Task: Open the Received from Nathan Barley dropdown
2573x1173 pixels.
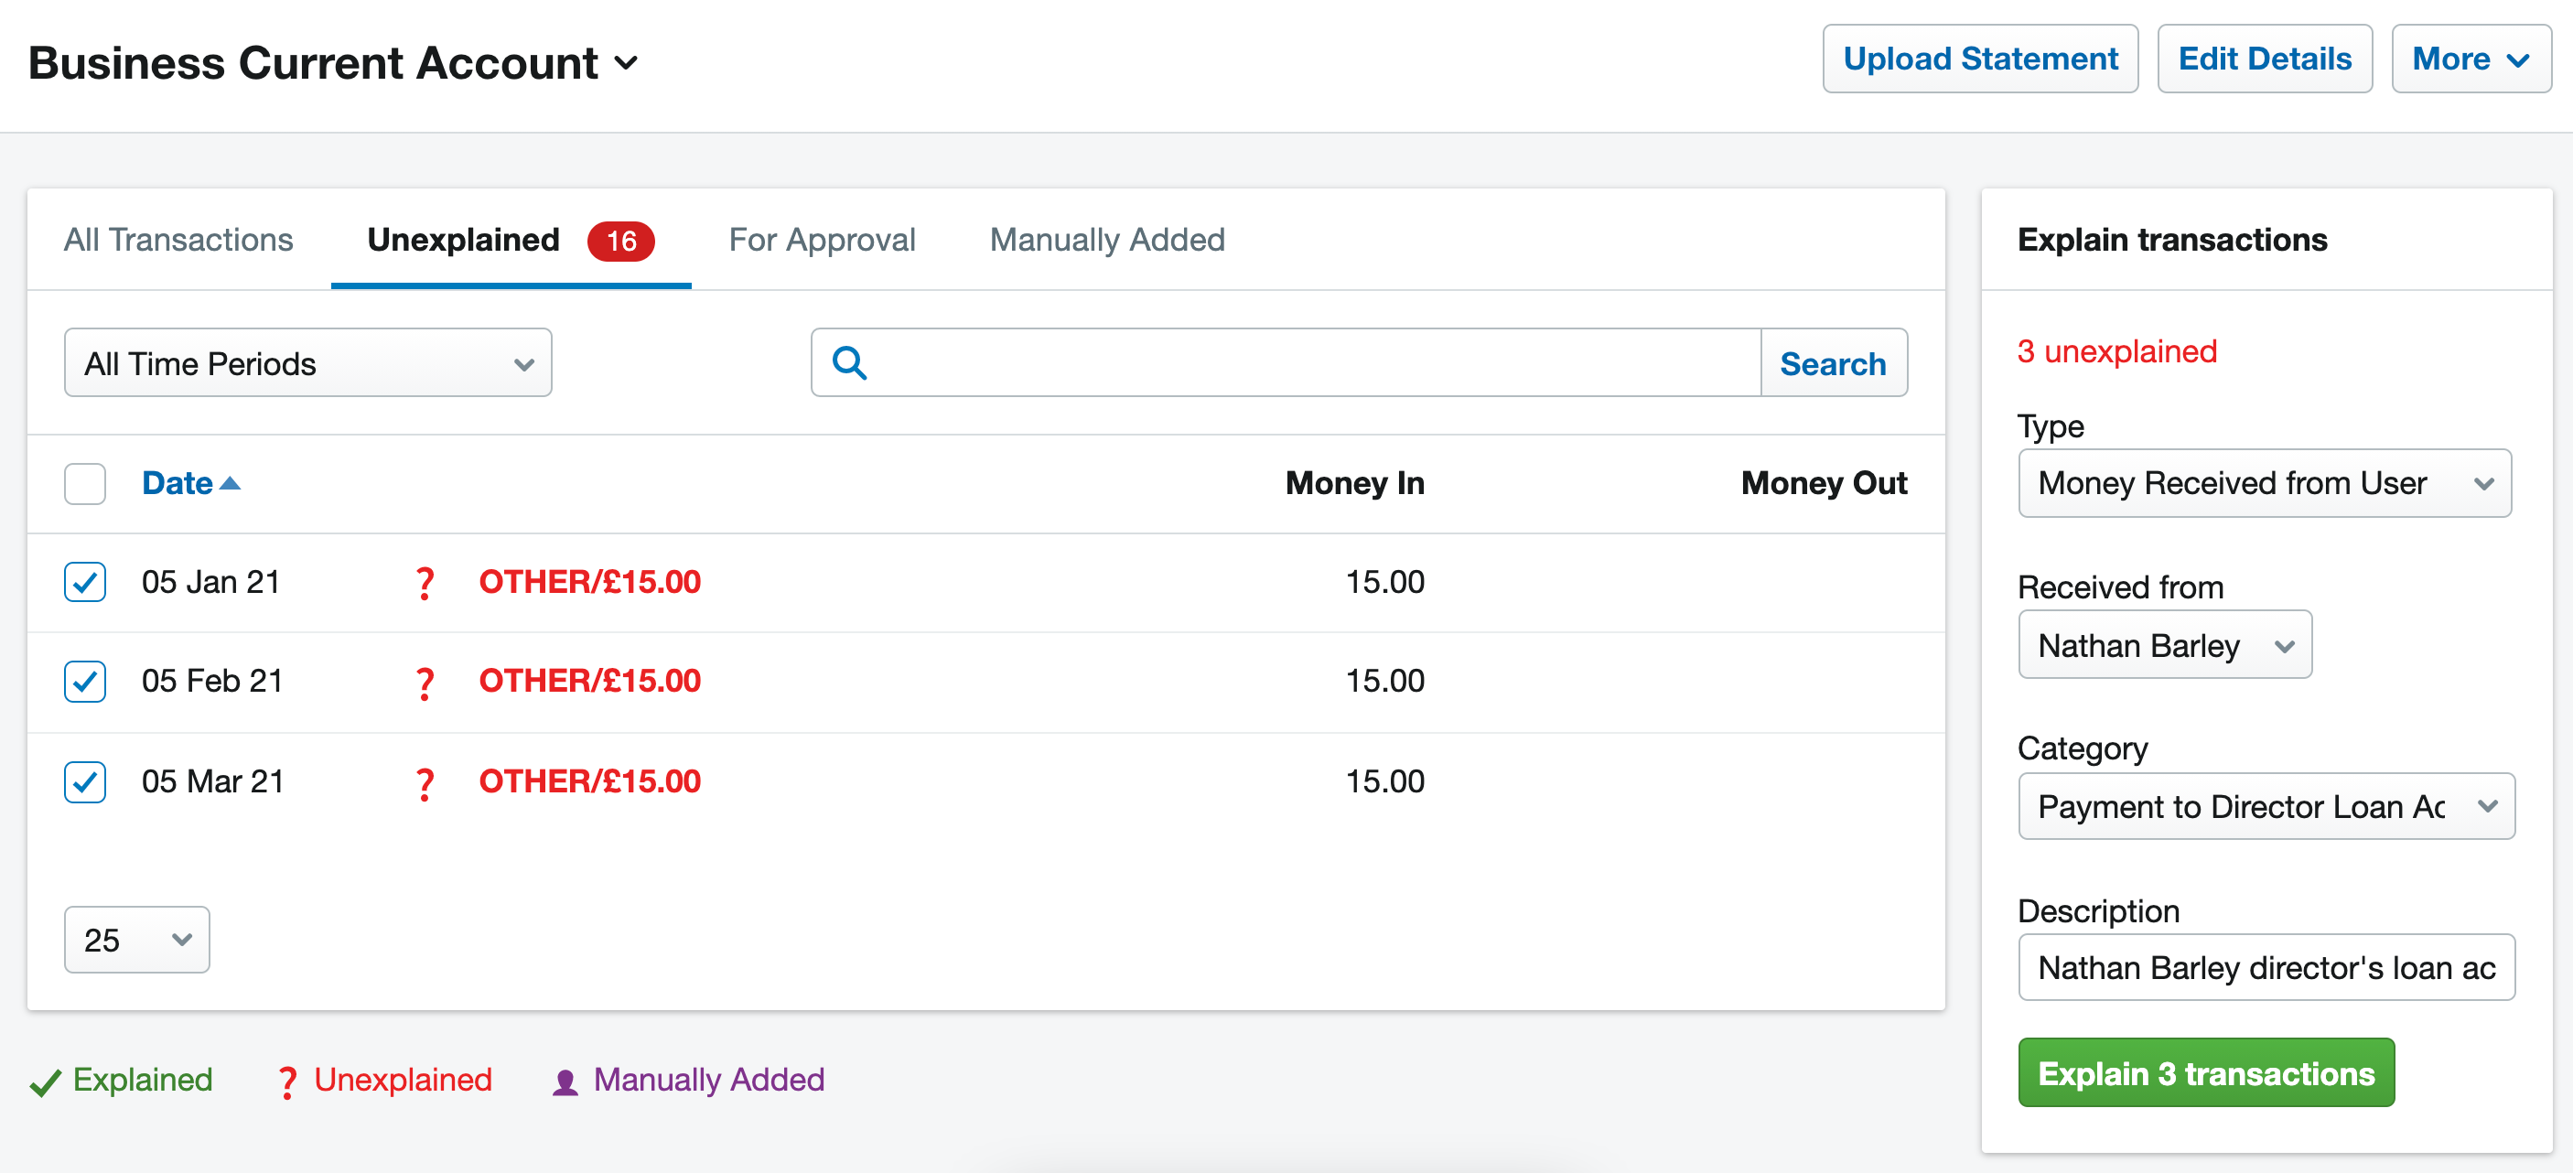Action: 2165,644
